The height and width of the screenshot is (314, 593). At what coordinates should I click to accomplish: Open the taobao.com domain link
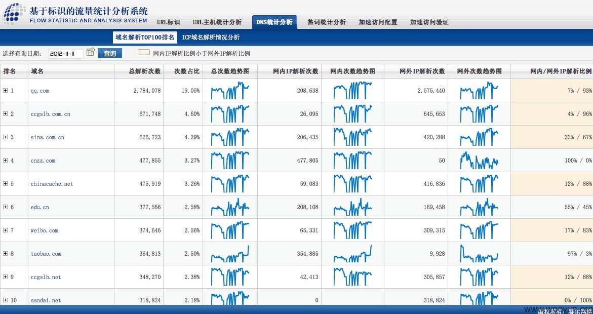tap(46, 254)
